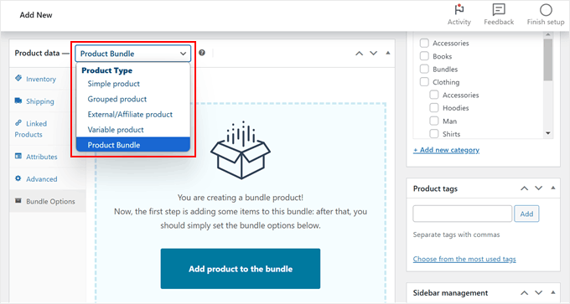Viewport: 570px width, 304px height.
Task: Click the category list scroll up arrow
Action: (548, 34)
